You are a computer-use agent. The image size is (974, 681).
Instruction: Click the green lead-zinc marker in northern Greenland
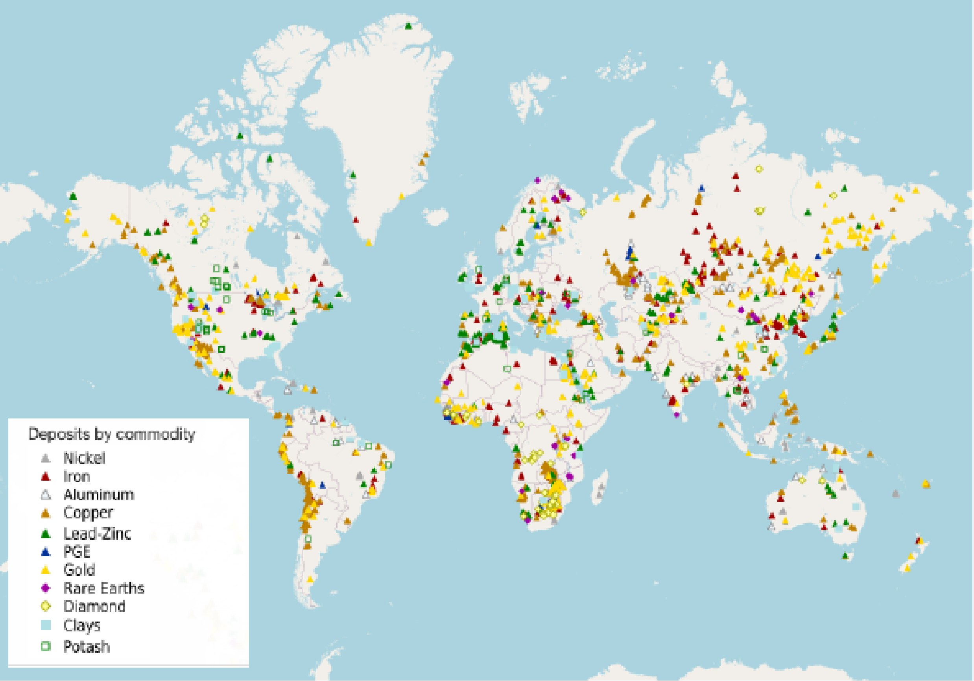[x=408, y=26]
